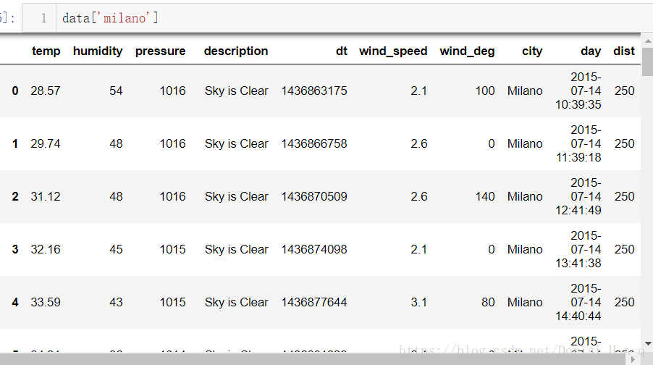
Task: Select the city column header
Action: click(x=532, y=51)
